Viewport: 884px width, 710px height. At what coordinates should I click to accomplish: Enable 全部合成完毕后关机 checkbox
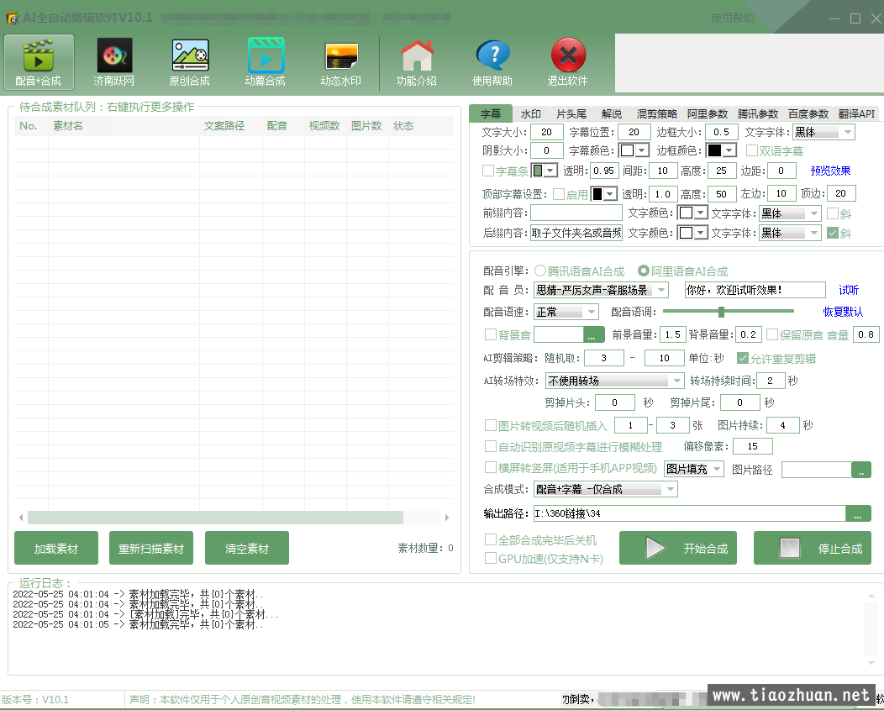[x=491, y=539]
